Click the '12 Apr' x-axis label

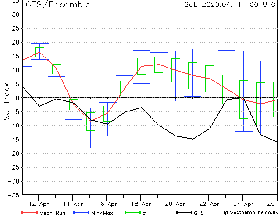[39, 204]
